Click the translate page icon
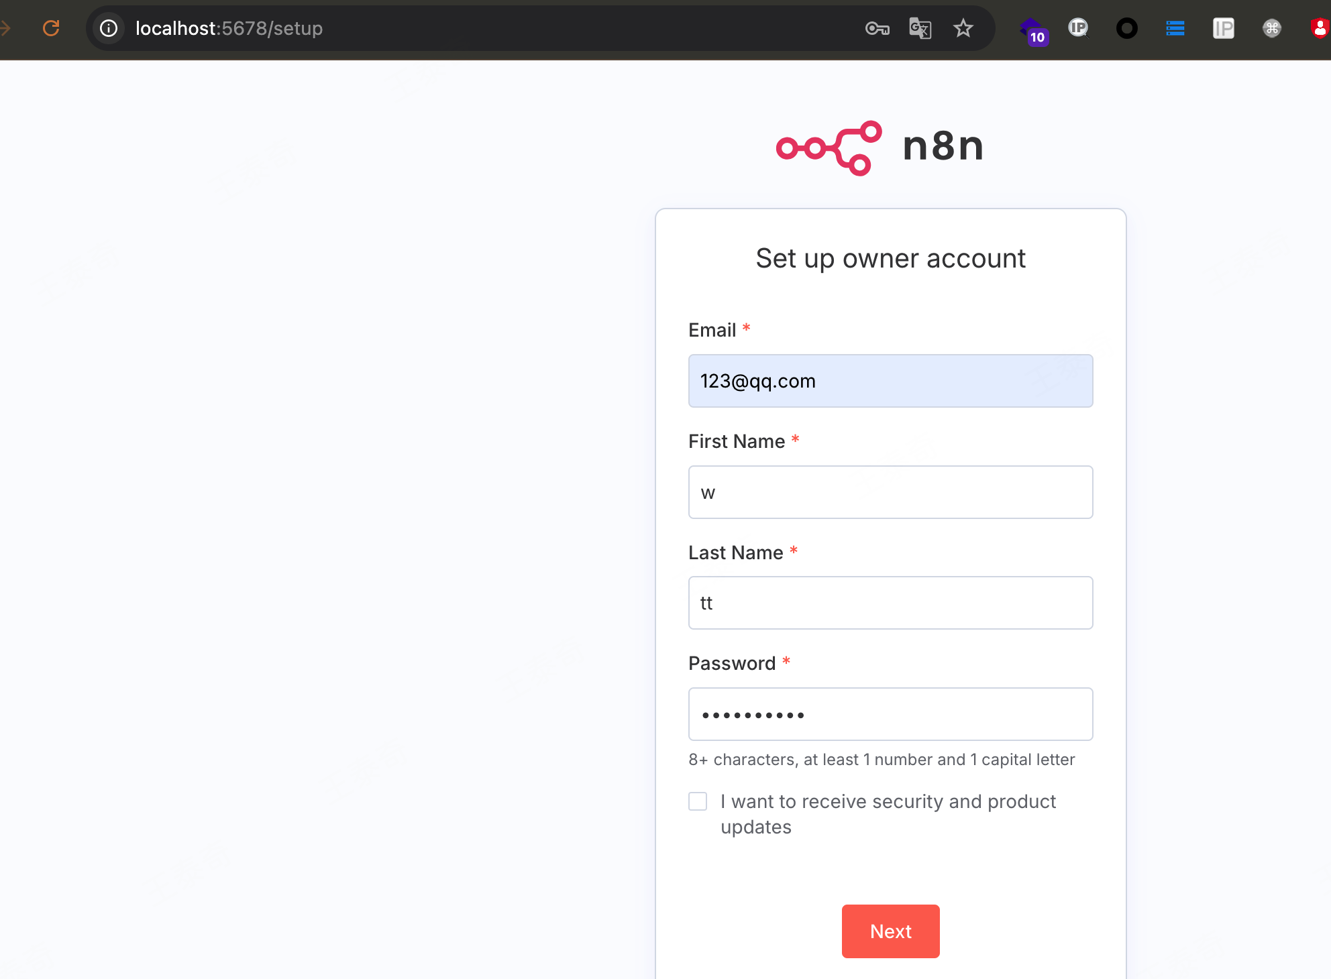1331x979 pixels. 920,28
